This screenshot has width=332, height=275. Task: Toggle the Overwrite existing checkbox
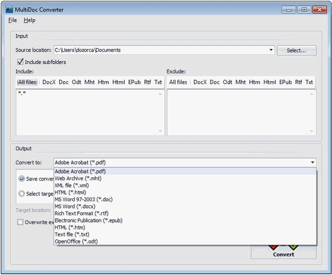click(20, 222)
